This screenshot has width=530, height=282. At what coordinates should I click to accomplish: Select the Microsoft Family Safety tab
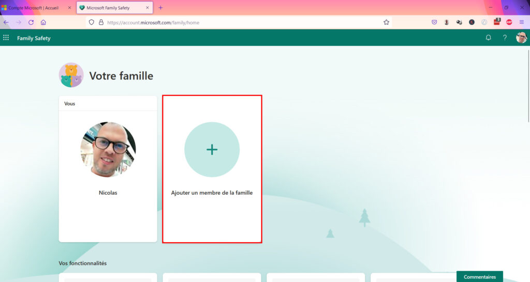pos(114,7)
